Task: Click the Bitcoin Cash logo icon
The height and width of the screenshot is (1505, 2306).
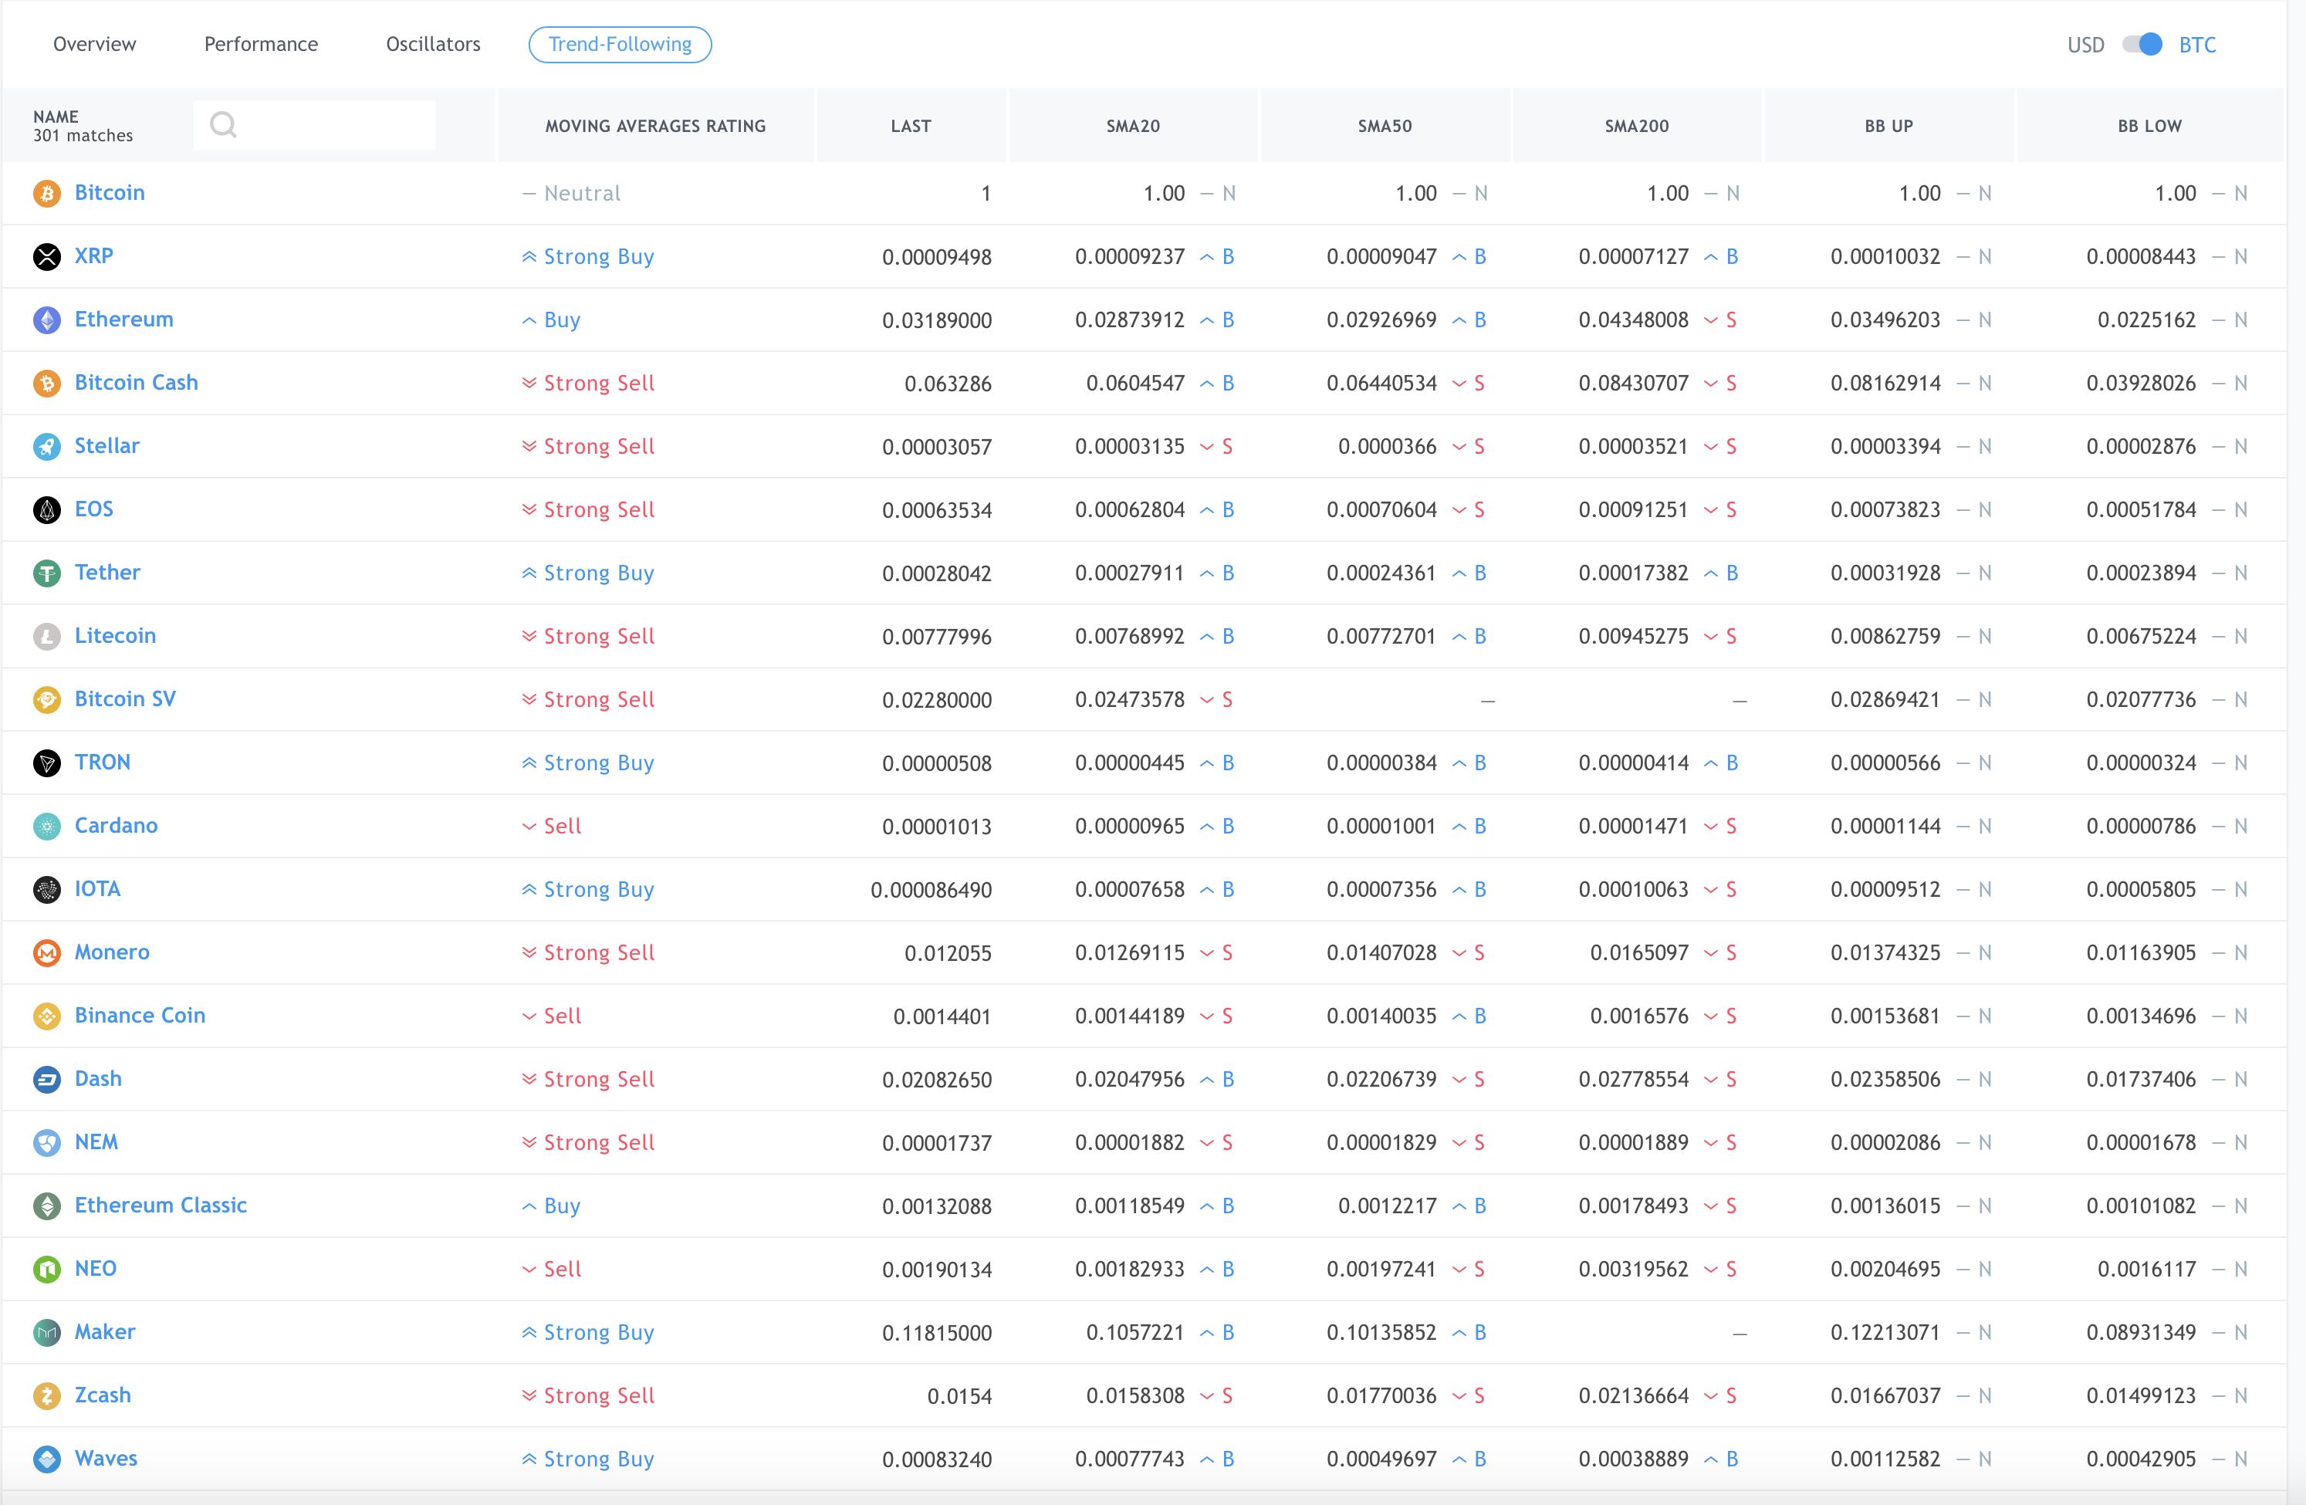Action: point(46,384)
